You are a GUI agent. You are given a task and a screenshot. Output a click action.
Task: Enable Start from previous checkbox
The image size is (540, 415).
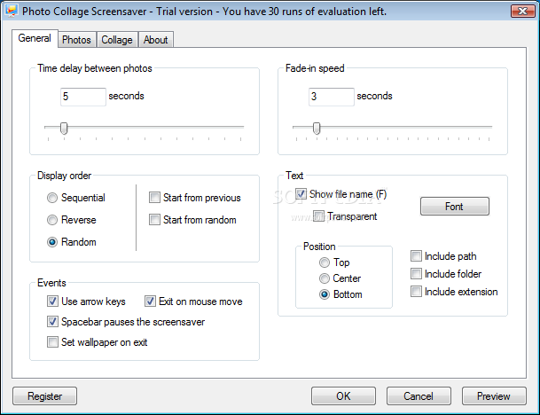tap(154, 198)
